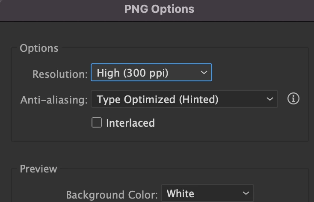Click the Resolution field label
Image resolution: width=314 pixels, height=202 pixels.
[60, 74]
